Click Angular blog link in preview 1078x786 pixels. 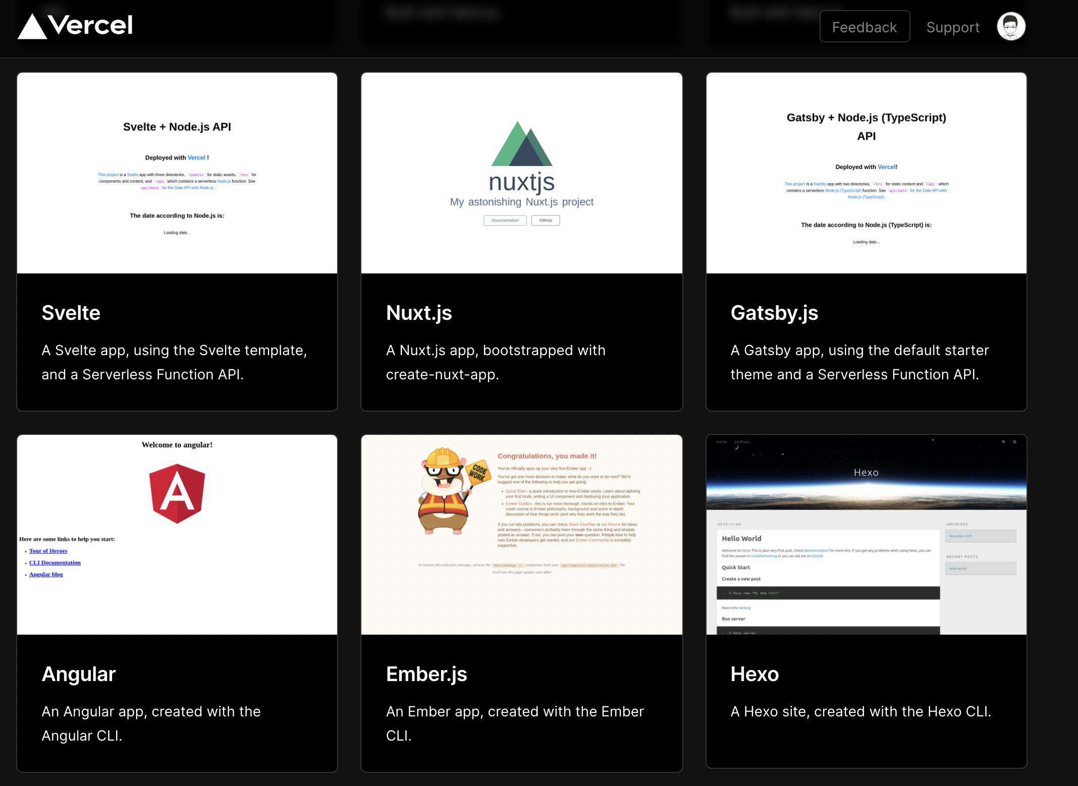coord(46,574)
